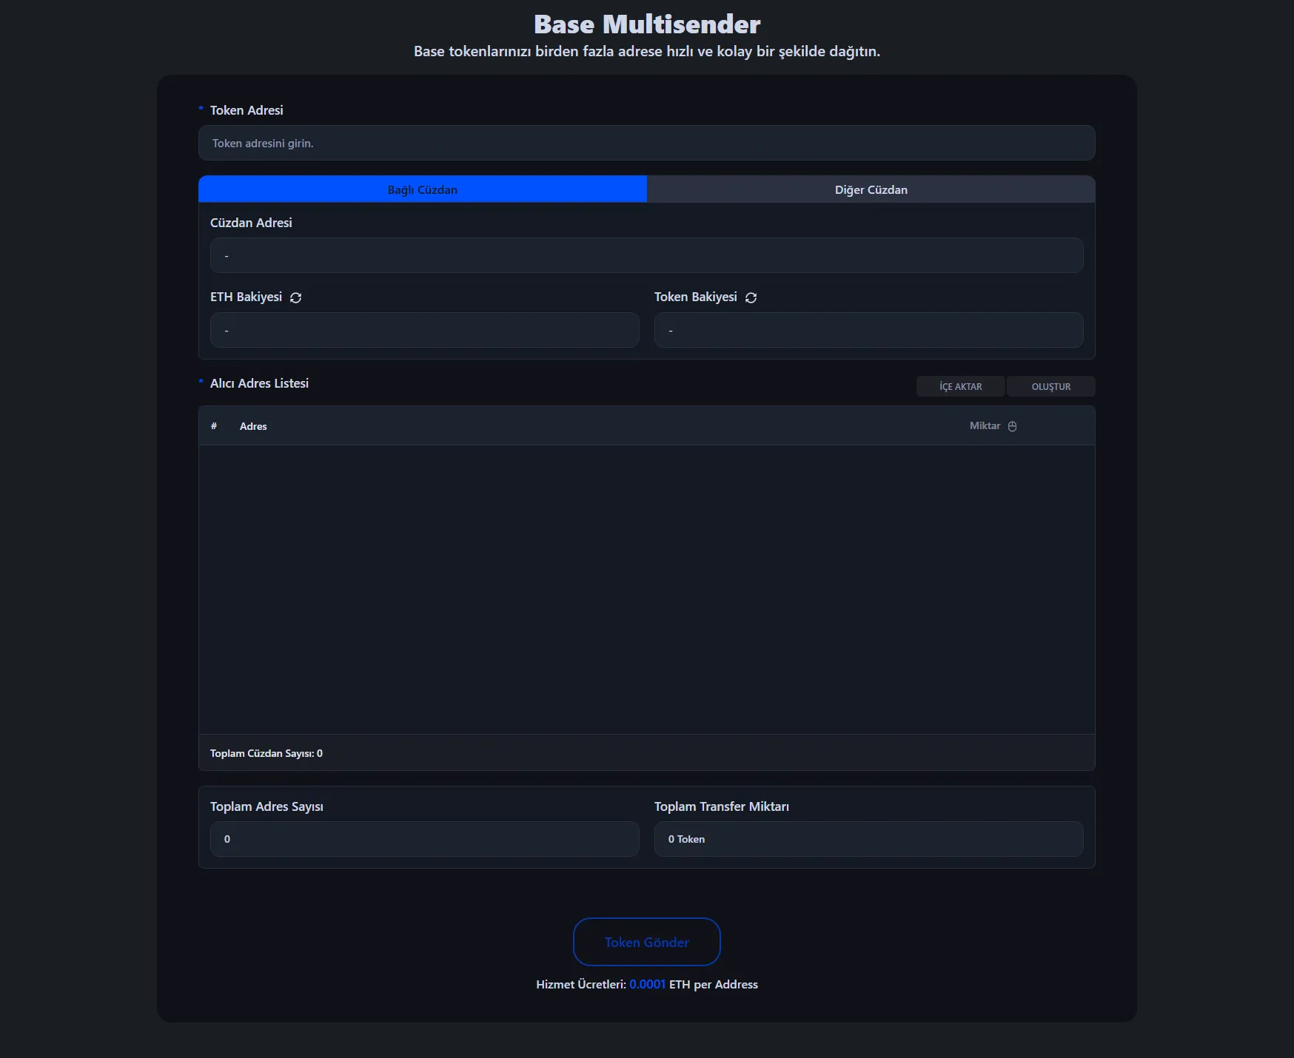This screenshot has height=1058, width=1294.
Task: Click inside the empty recipient address list
Action: point(646,589)
